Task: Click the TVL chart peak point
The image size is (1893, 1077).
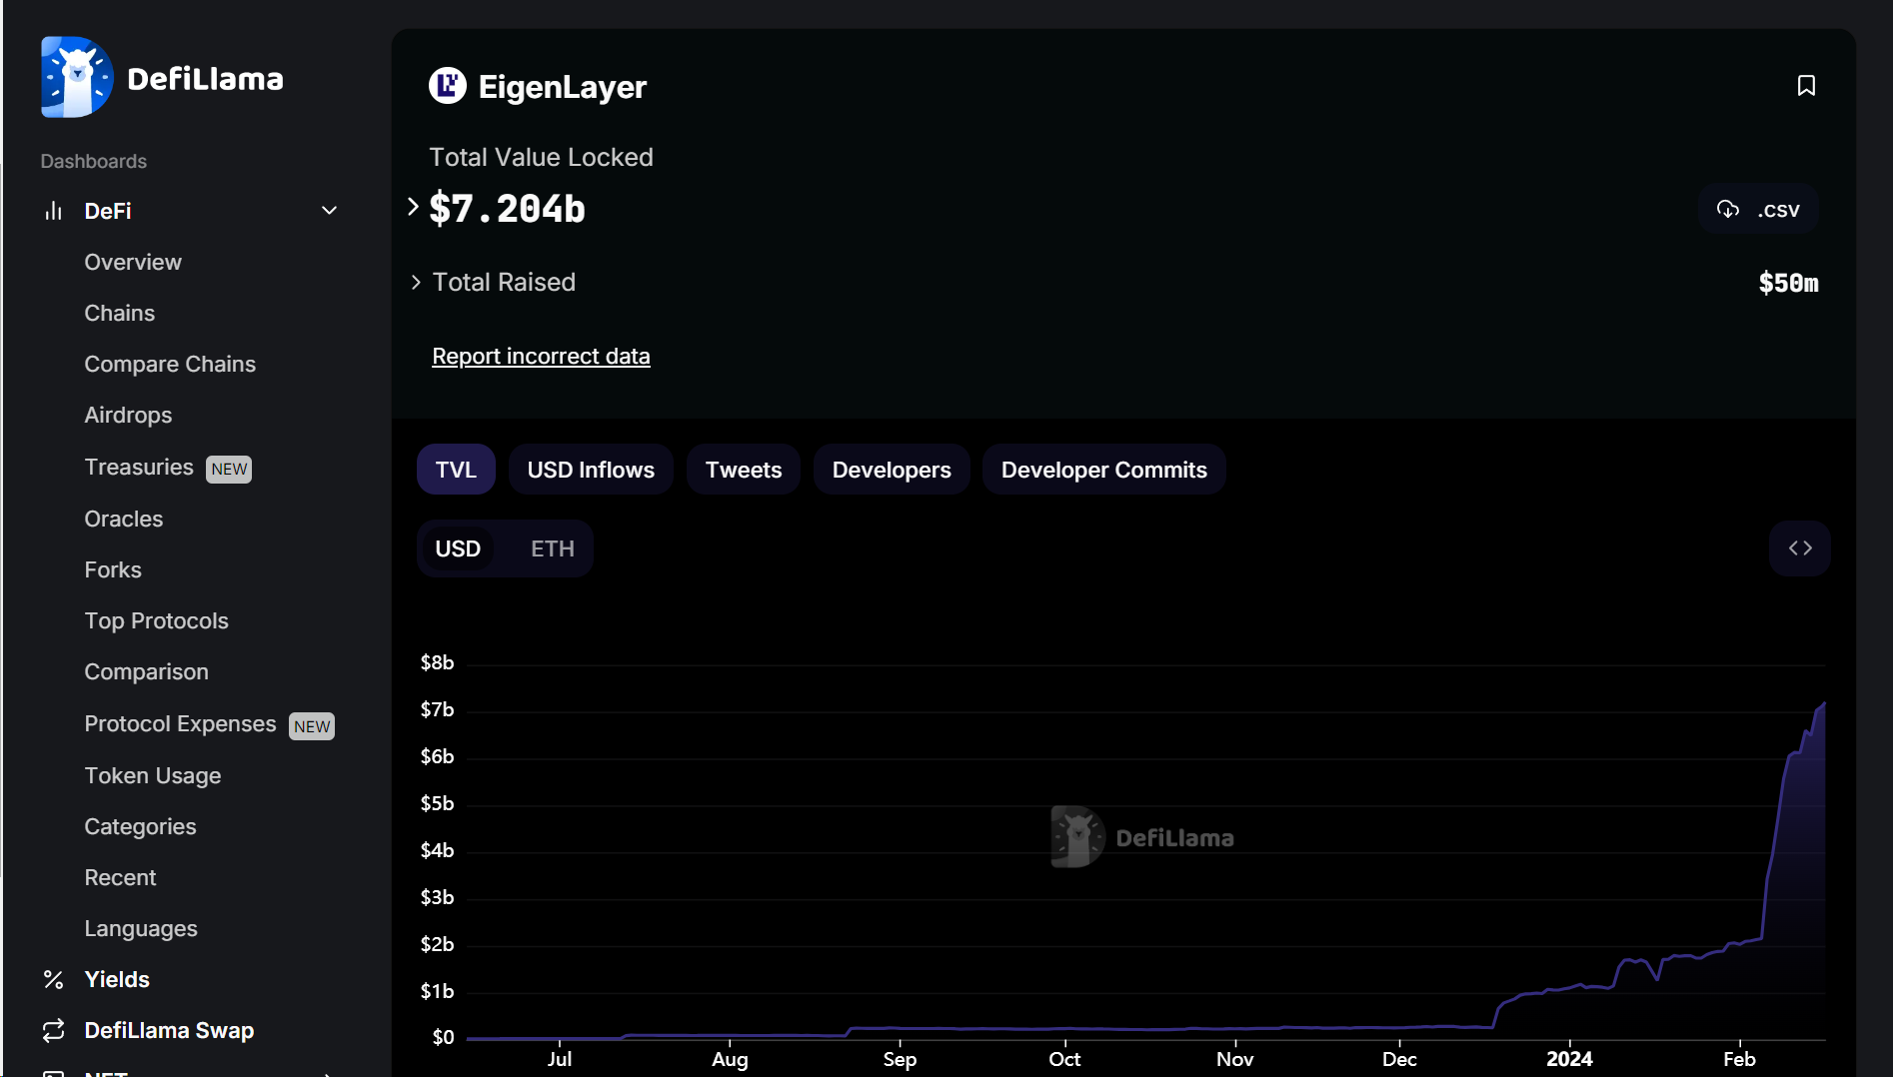Action: click(1824, 703)
